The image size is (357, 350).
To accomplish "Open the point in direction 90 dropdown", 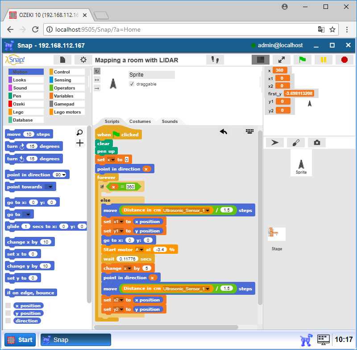I will (64, 175).
